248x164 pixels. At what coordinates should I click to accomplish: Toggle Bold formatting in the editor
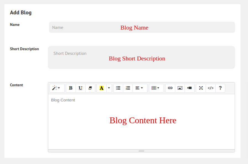pyautogui.click(x=71, y=88)
